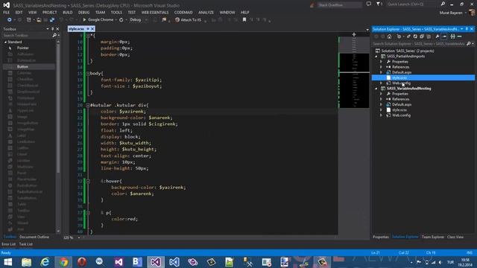Click the bookmark toggle toolbar icon

[244, 20]
